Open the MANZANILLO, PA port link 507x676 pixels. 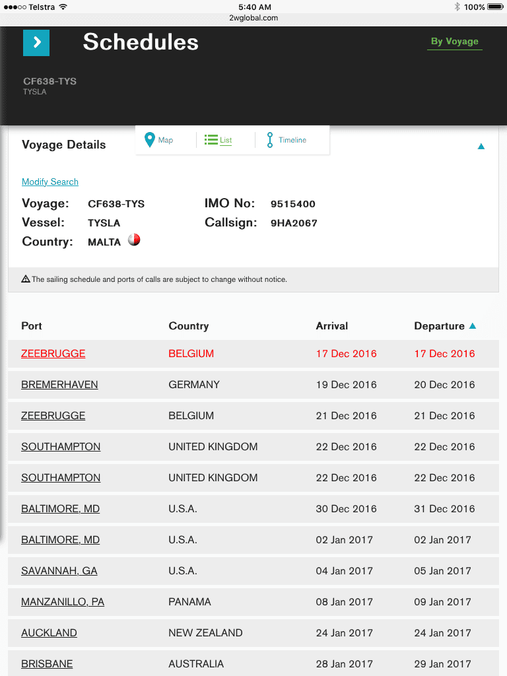click(x=63, y=602)
